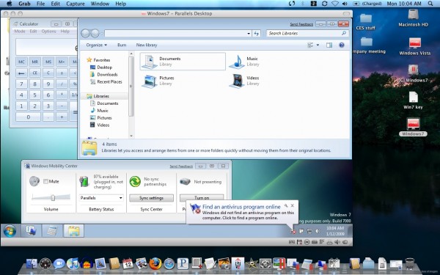Click the Spotlight magnifier in menu bar
Screen dimensions: 440x275
pos(430,4)
